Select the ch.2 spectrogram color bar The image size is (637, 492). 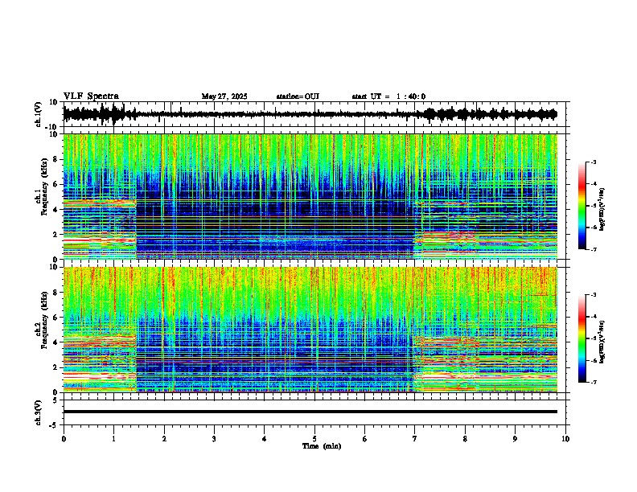(x=582, y=338)
